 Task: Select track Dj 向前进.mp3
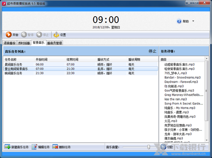point(174,86)
